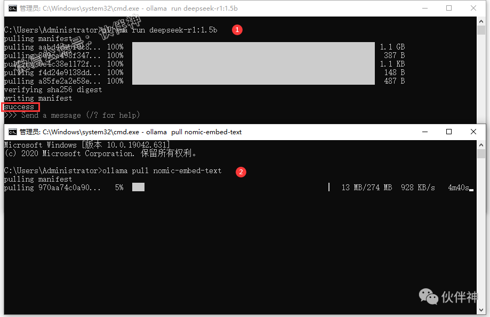490x317 pixels.
Task: Click the 'Send a message (/? for help)' prompt
Action: [81, 116]
